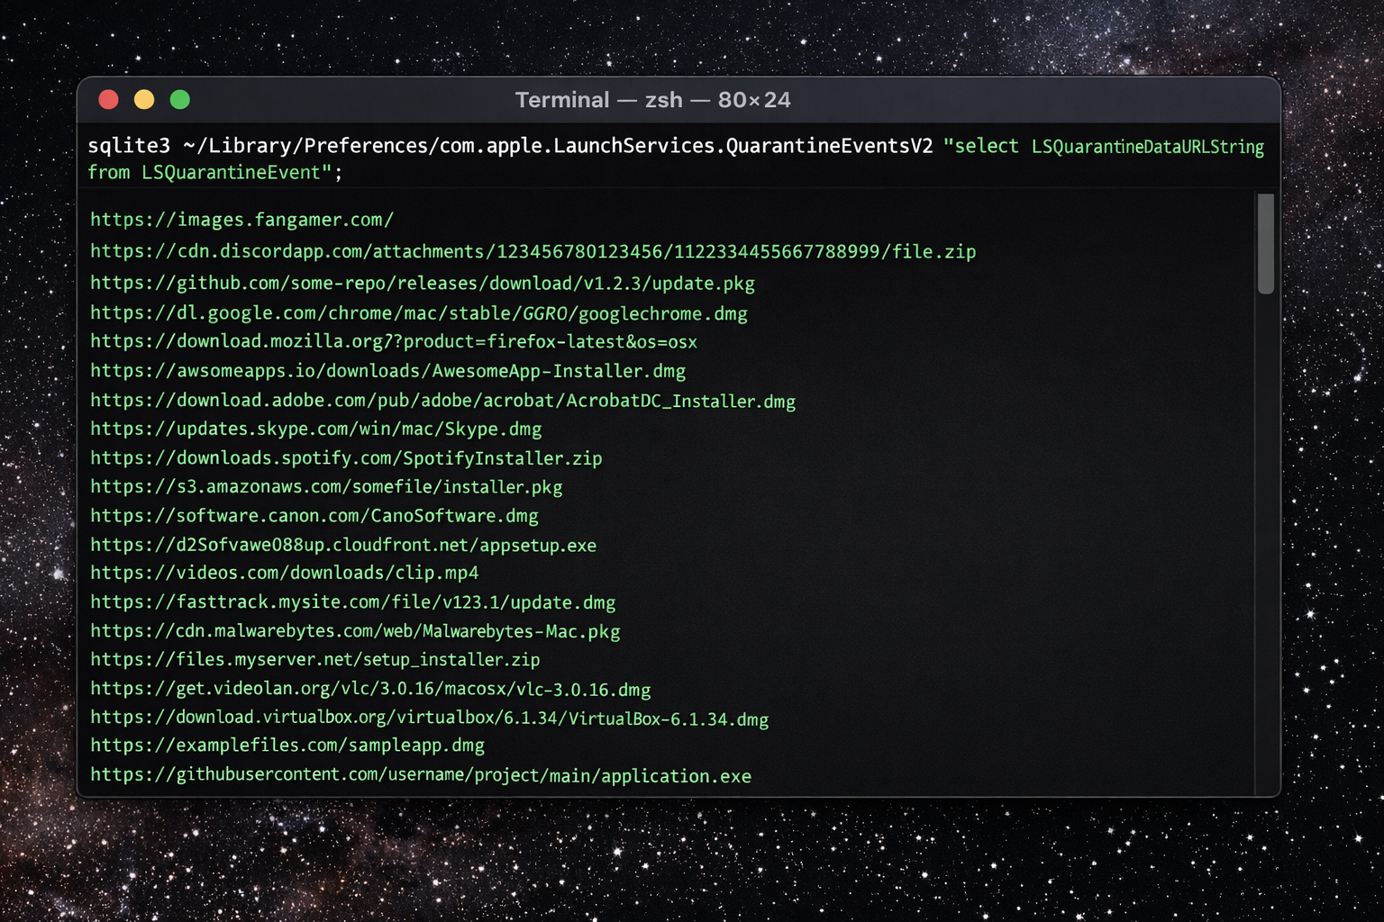Image resolution: width=1384 pixels, height=922 pixels.
Task: Click the yellow minimize window button
Action: click(144, 100)
